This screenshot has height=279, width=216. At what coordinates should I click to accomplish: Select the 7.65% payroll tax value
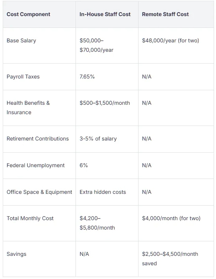pos(87,77)
